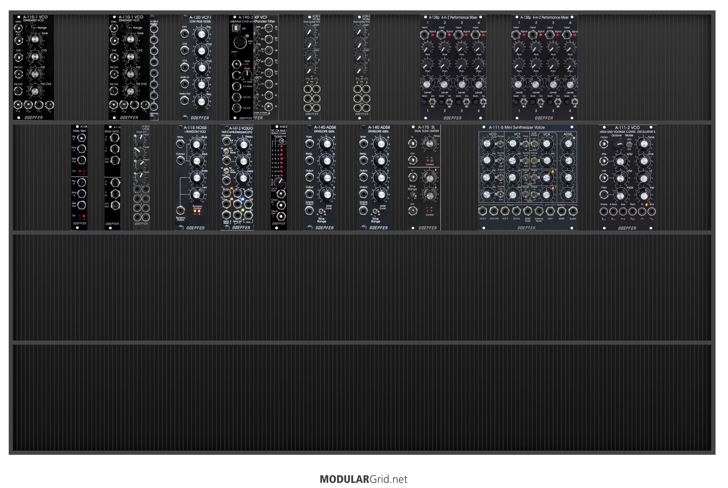Click the A-111-5 Mini Synthesizer Voice title
Viewport: 728px width, 488px height.
click(x=516, y=127)
